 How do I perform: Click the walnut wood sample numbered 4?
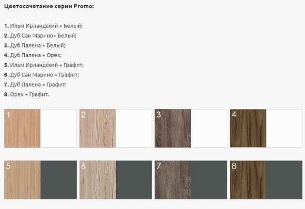pyautogui.click(x=248, y=128)
